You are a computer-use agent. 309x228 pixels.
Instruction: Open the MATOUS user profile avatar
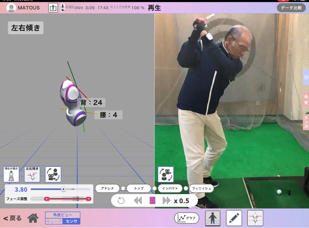pyautogui.click(x=11, y=8)
